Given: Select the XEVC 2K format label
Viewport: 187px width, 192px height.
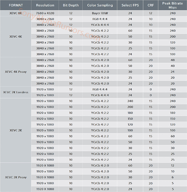Looking at the screenshot, I should point(15,130).
